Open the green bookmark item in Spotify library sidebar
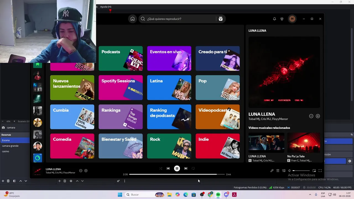 (38, 65)
